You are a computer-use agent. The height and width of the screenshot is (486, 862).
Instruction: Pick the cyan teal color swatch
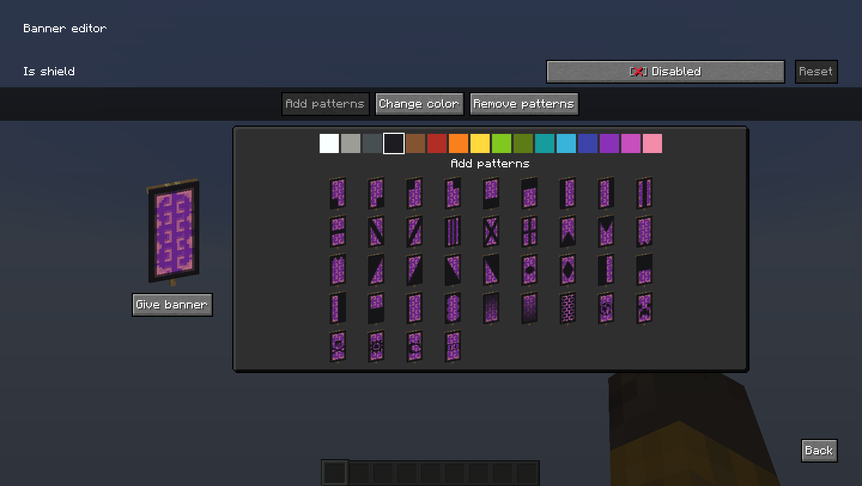(x=545, y=143)
